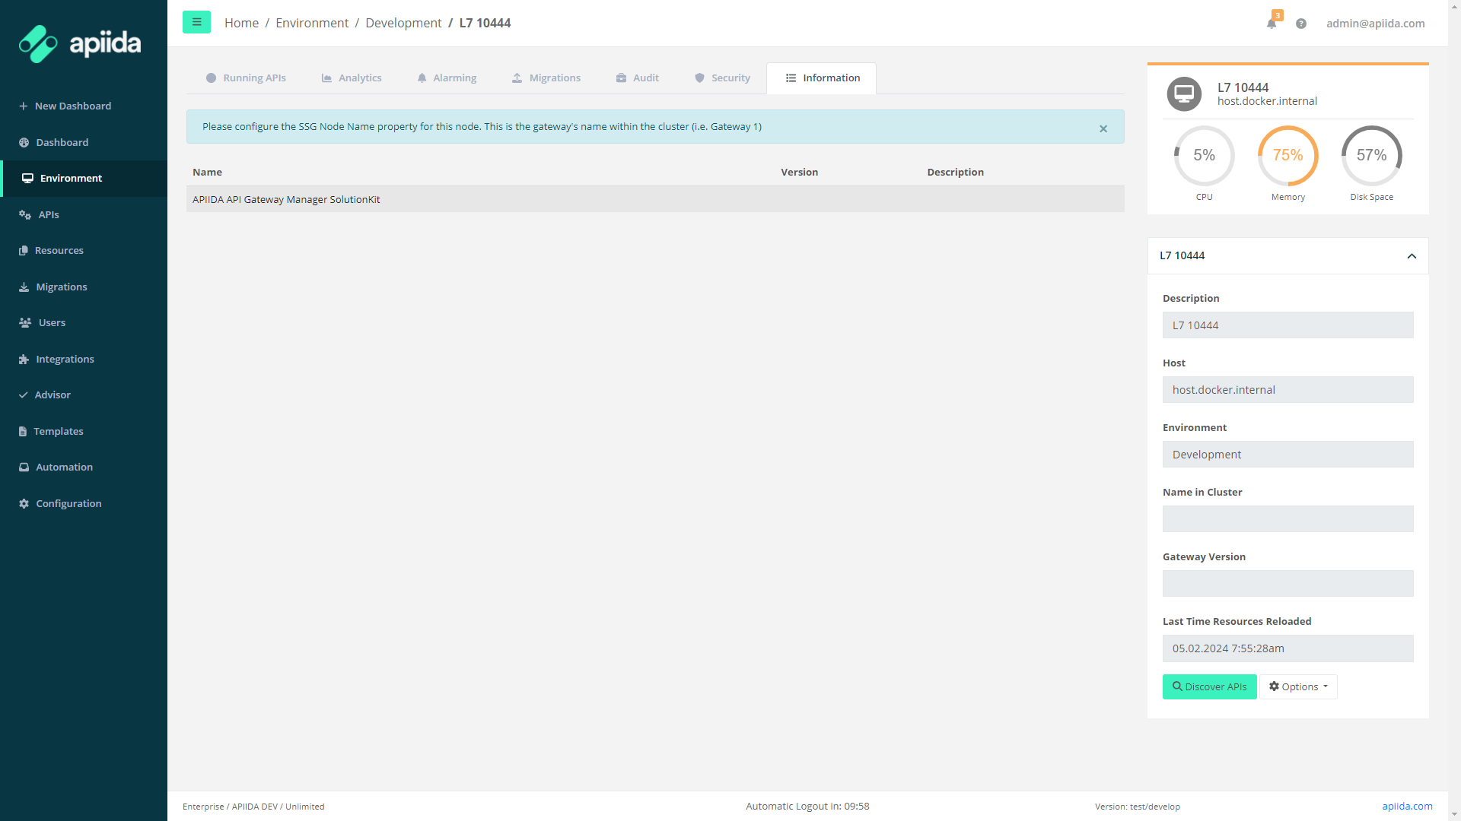
Task: Click the gateway monitor icon
Action: 1184,94
